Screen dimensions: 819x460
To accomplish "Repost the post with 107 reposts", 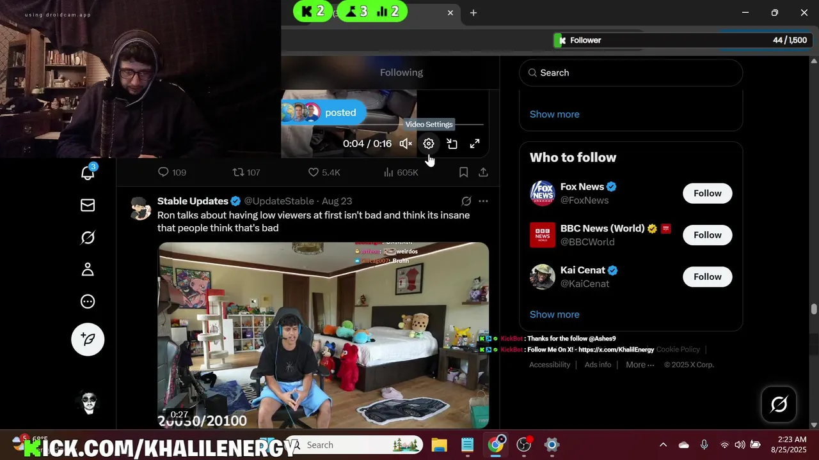I will coord(246,172).
